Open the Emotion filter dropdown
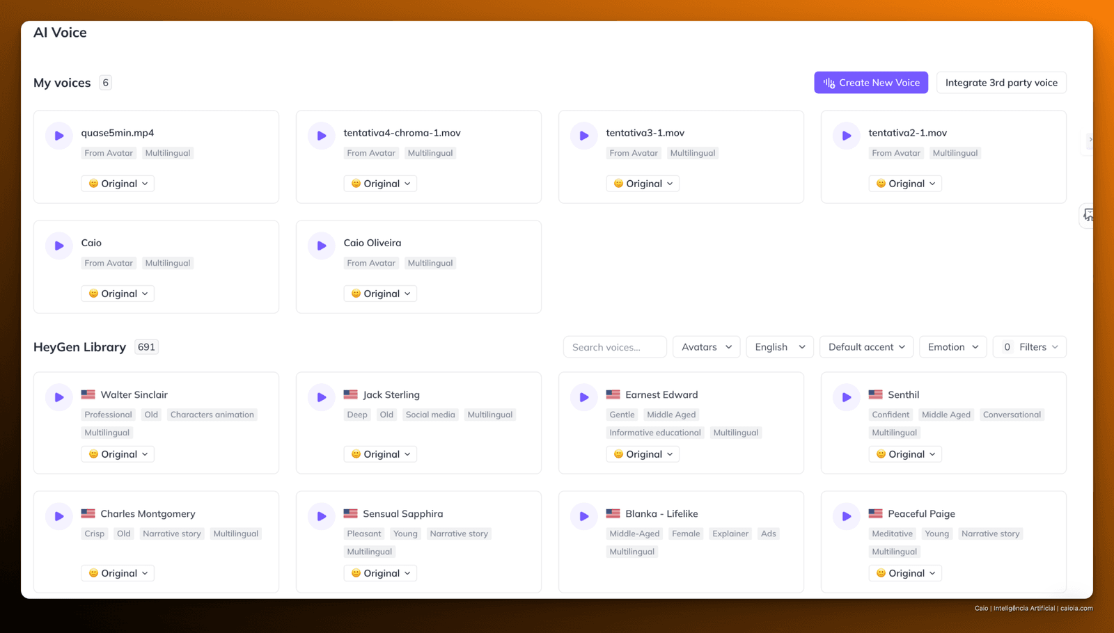 (952, 346)
